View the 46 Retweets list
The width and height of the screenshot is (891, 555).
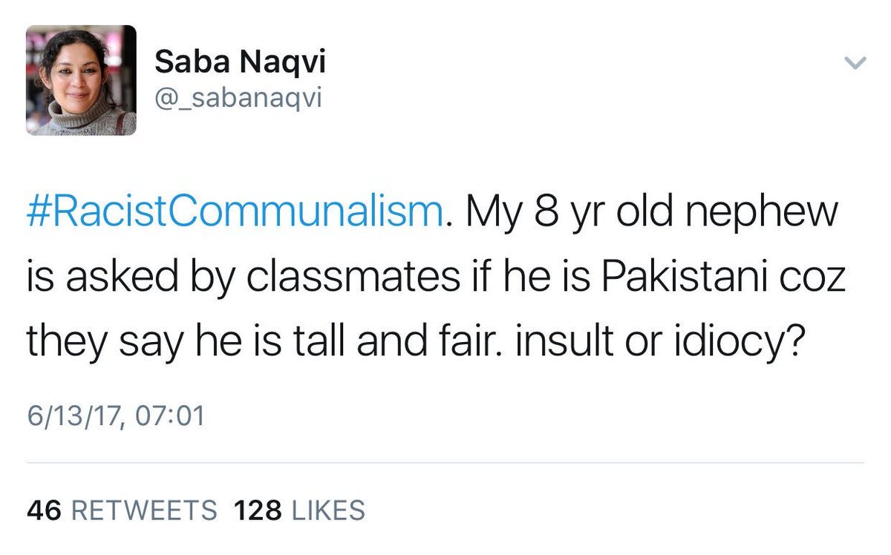click(122, 510)
